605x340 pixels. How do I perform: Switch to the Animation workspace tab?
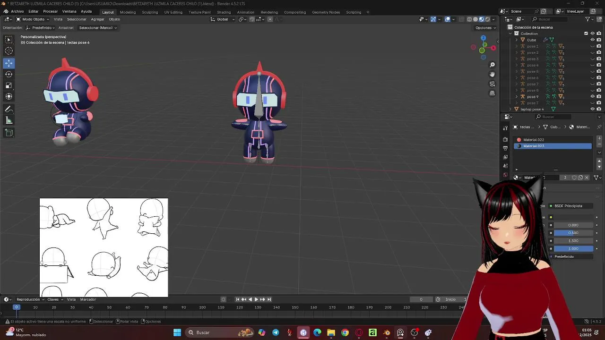tap(245, 12)
